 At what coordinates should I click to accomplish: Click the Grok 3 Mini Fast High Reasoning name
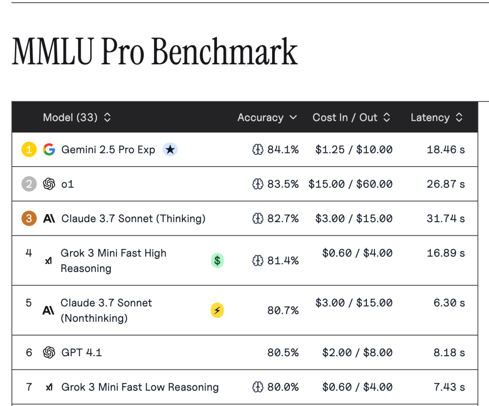[x=113, y=260]
